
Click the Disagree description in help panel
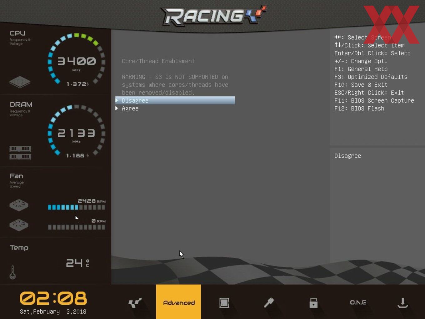347,156
